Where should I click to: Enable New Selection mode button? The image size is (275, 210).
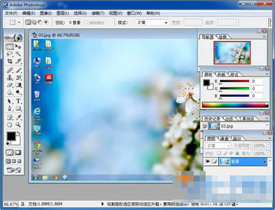(x=28, y=23)
